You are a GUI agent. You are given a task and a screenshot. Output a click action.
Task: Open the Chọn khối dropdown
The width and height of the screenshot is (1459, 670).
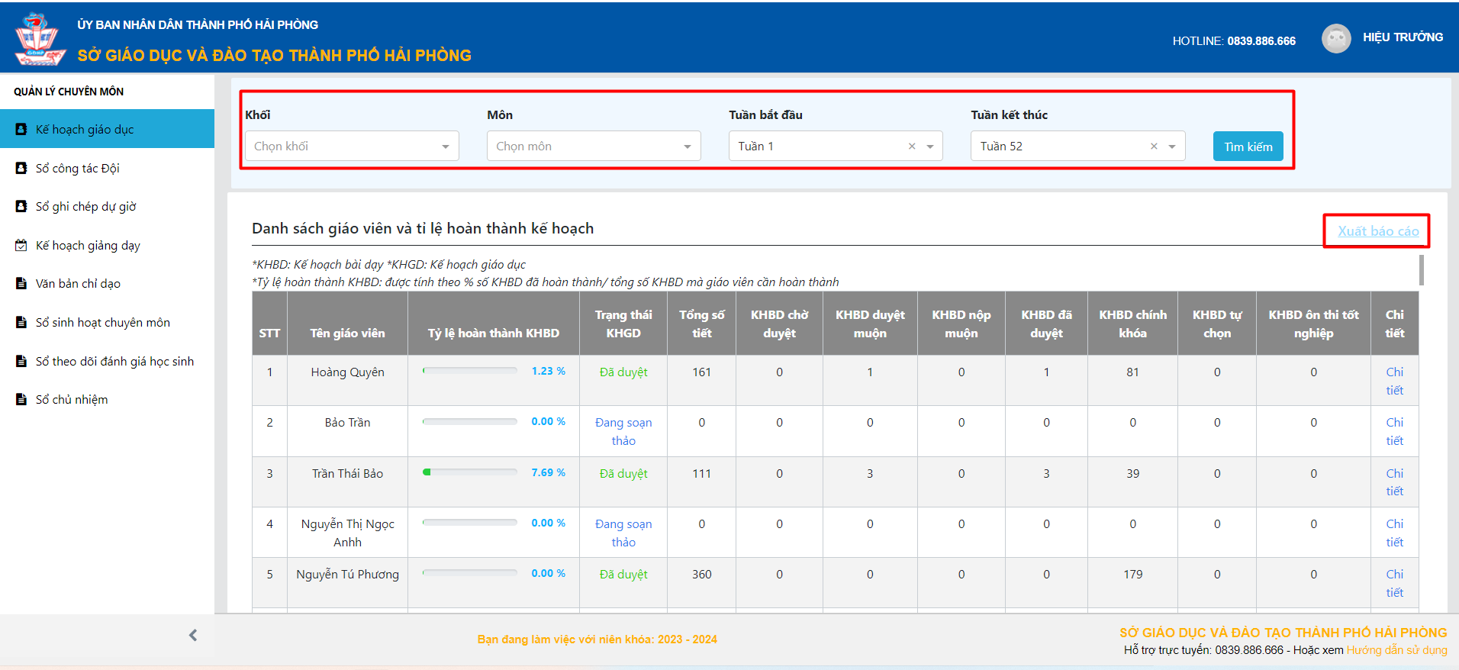(351, 147)
